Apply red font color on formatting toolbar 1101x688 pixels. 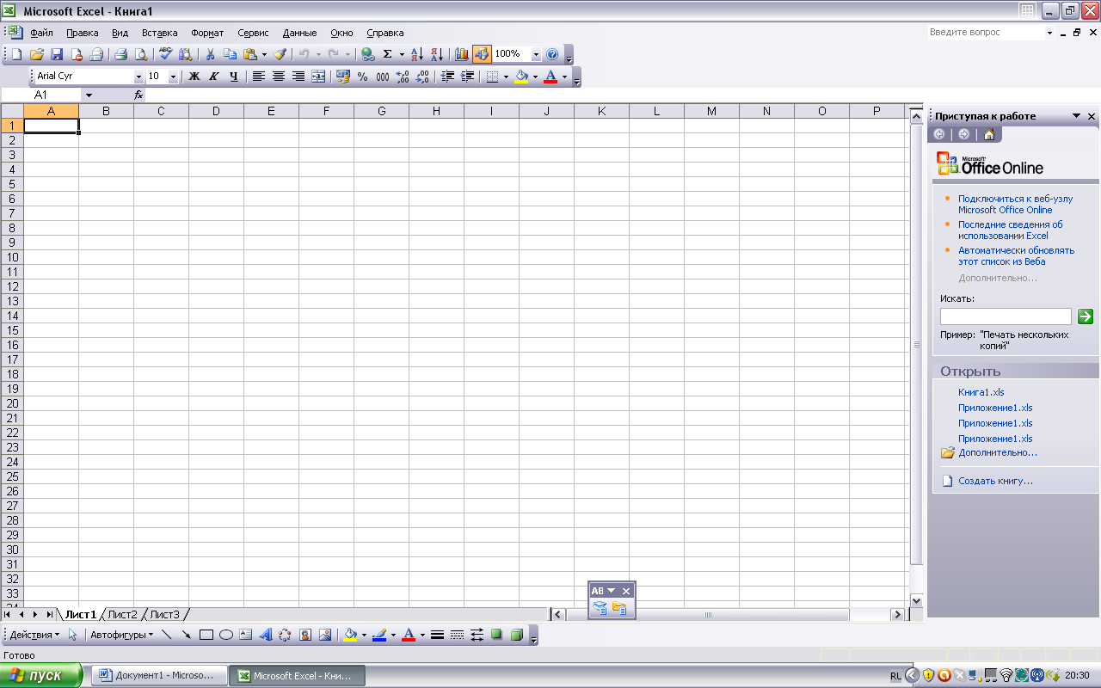(x=550, y=77)
